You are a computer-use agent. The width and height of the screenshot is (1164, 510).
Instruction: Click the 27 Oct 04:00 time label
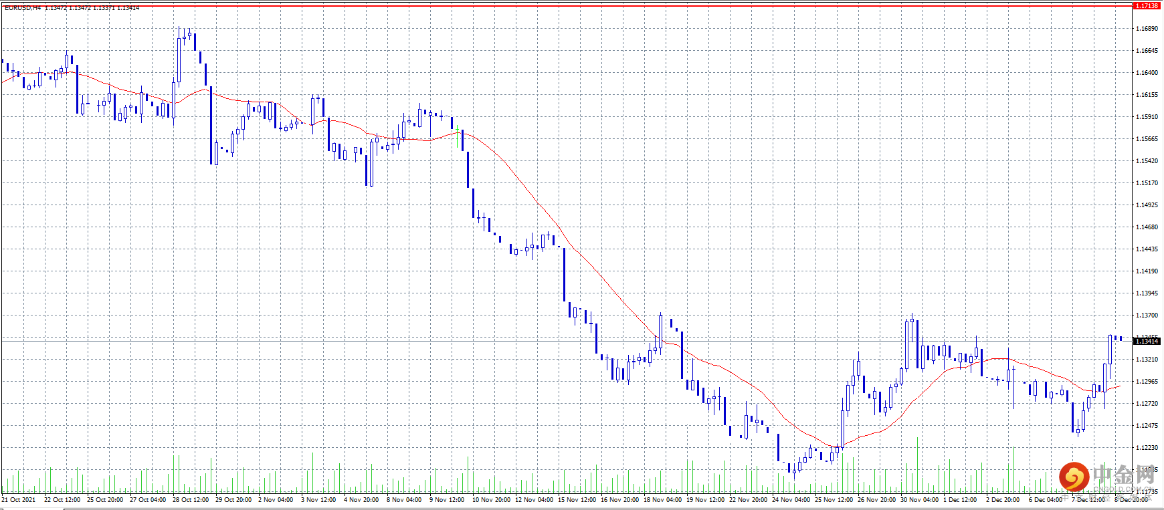(148, 500)
